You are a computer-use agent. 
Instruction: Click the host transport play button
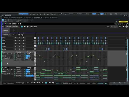50,83
